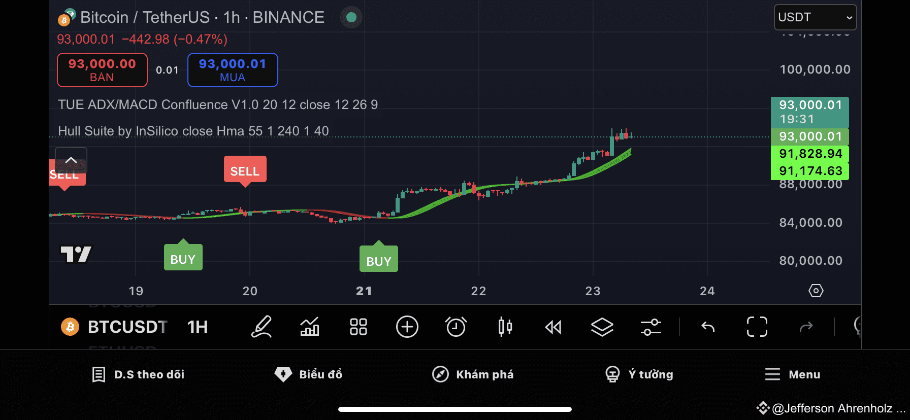
Task: Start bar replay with the rewind icon
Action: (553, 327)
